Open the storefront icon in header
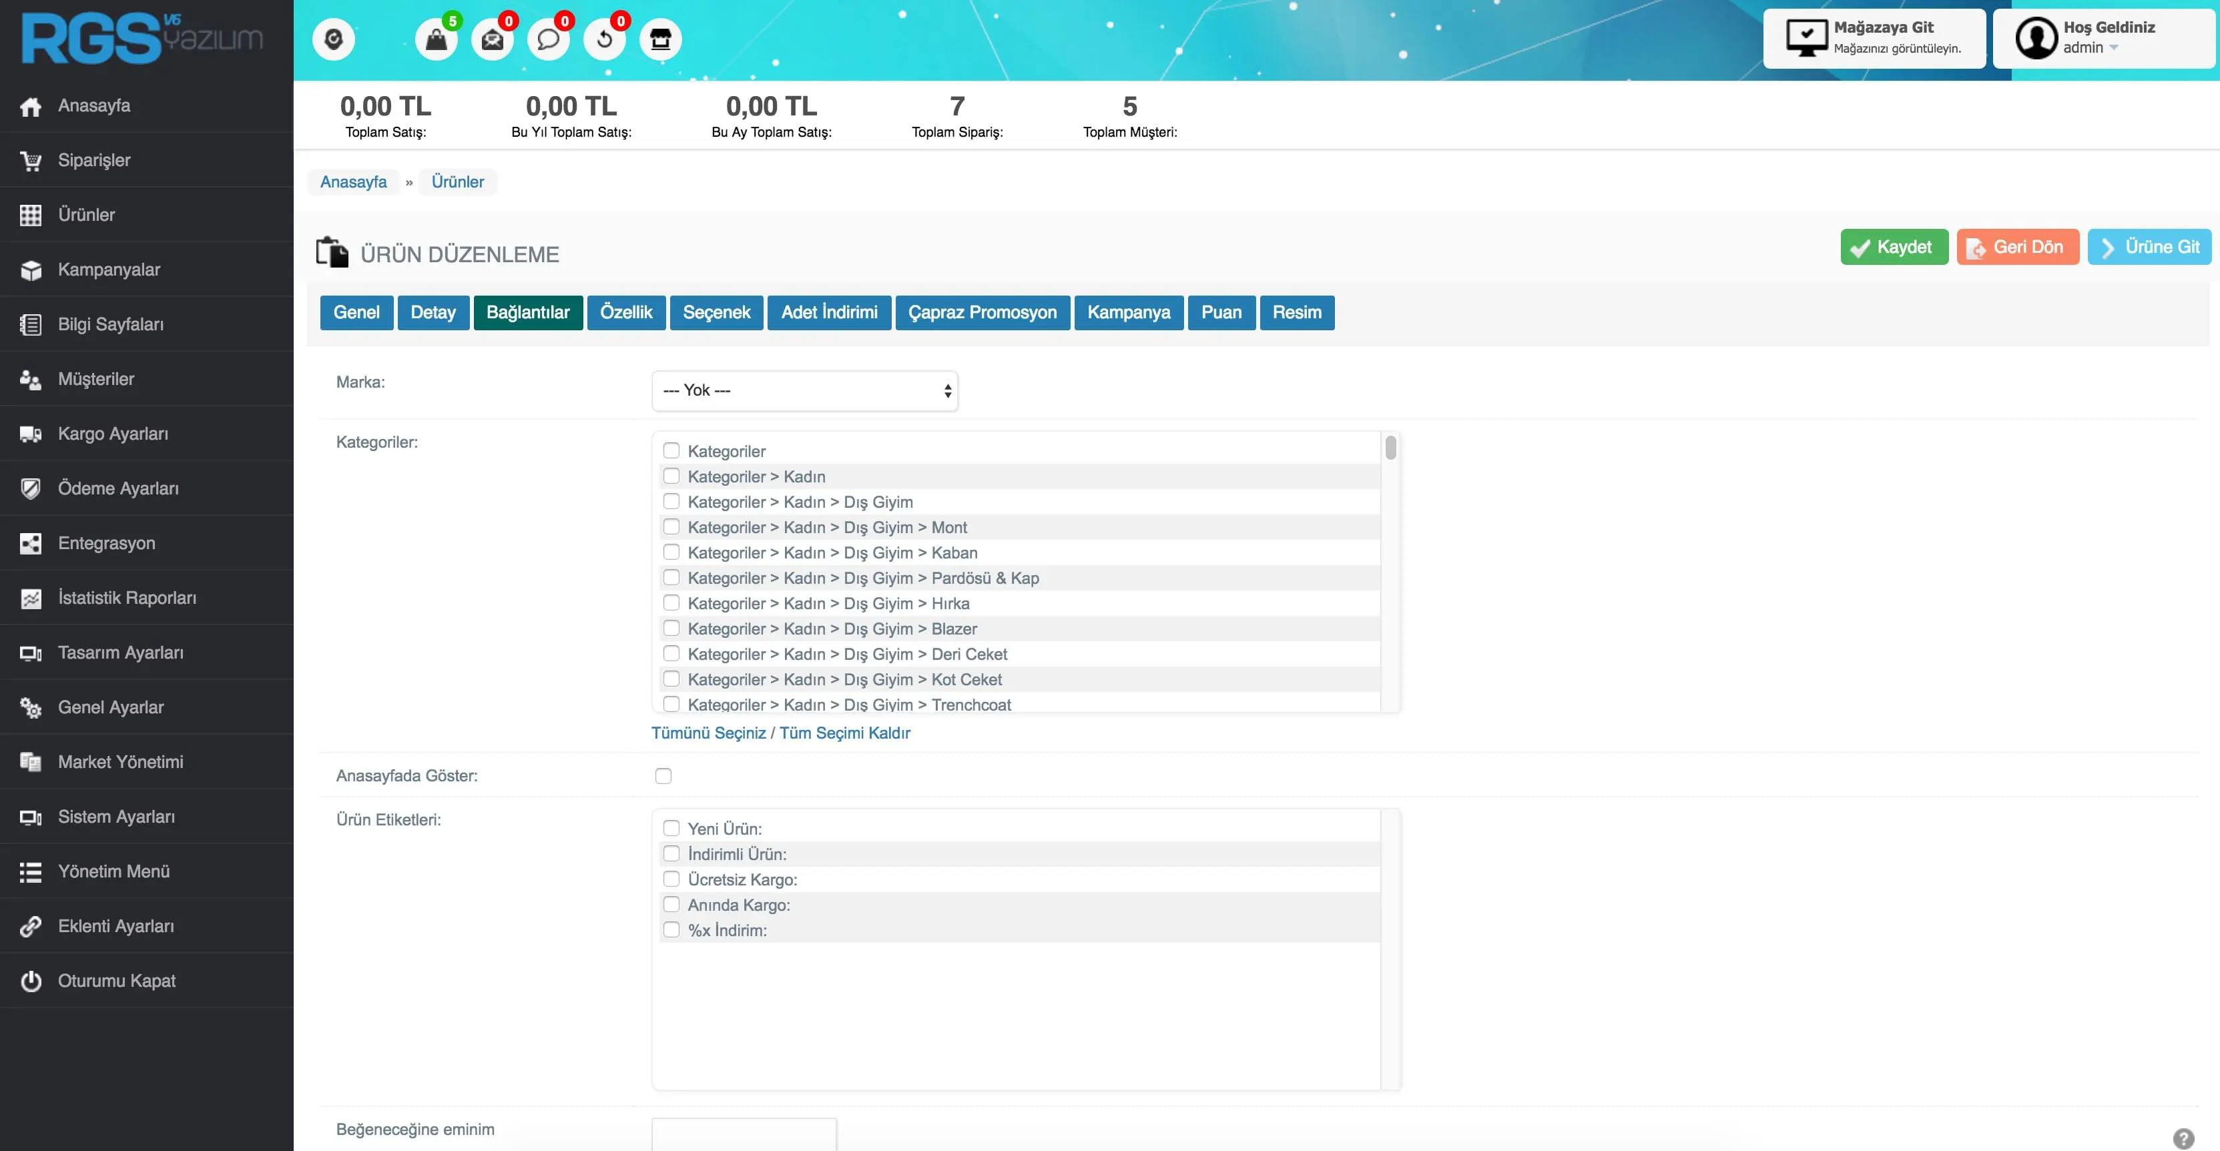 [660, 39]
